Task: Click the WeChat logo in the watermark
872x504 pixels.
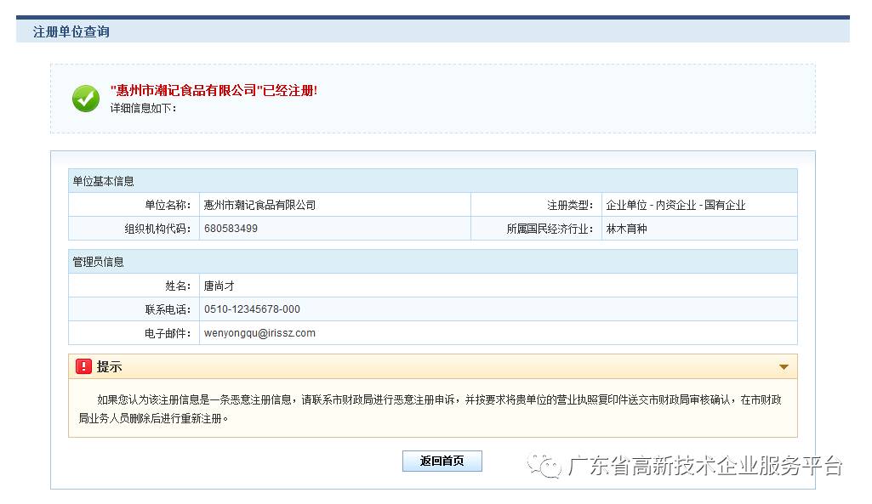Action: click(x=543, y=465)
